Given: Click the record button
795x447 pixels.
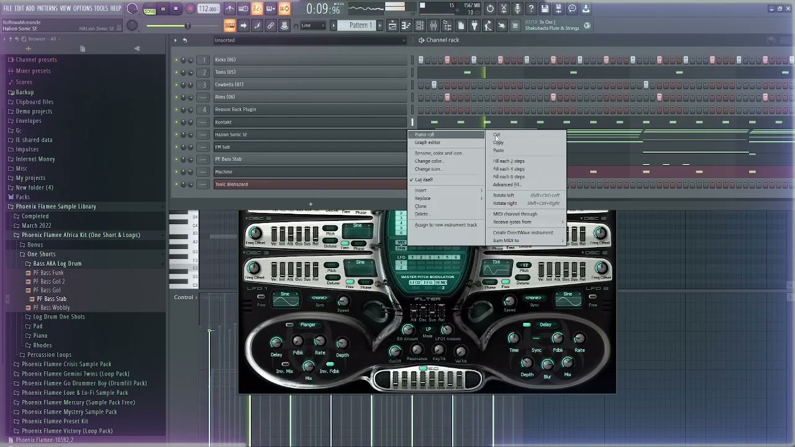Looking at the screenshot, I should pos(189,9).
